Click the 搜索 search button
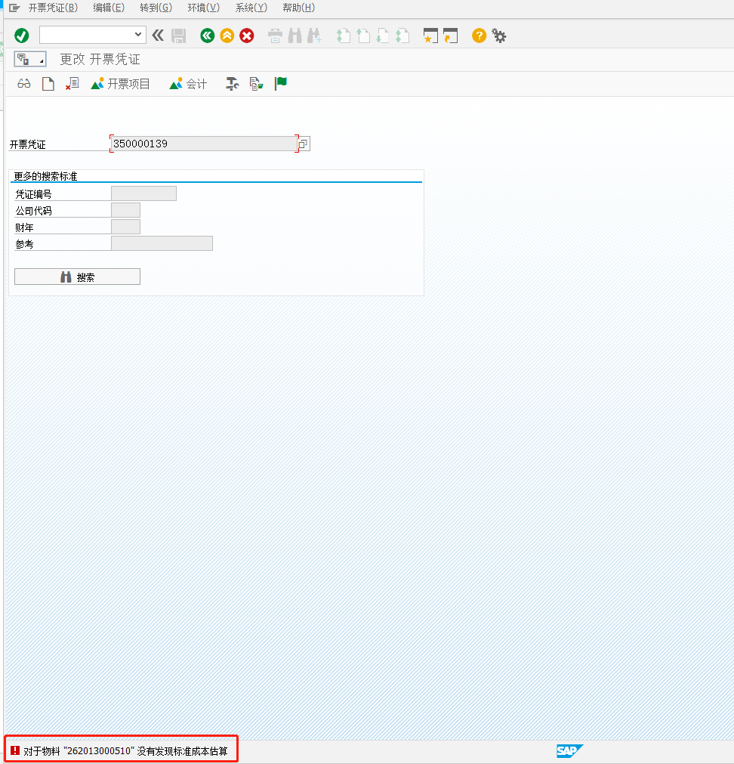This screenshot has height=764, width=734. click(x=77, y=277)
